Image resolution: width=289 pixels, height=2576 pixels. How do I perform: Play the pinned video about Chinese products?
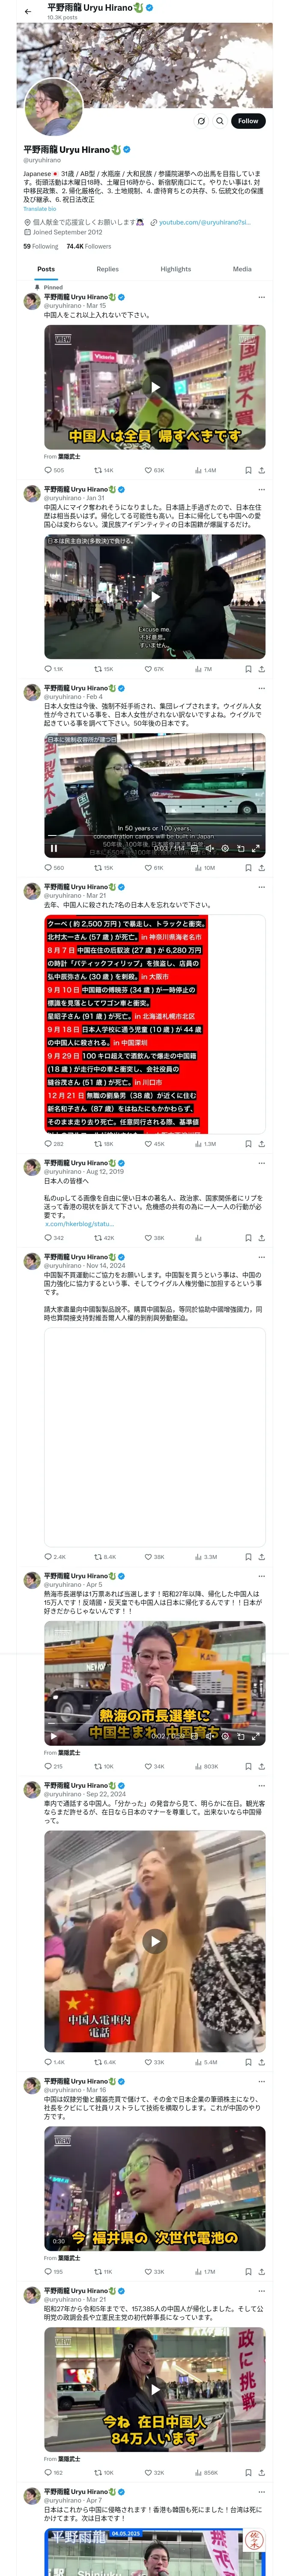click(155, 387)
